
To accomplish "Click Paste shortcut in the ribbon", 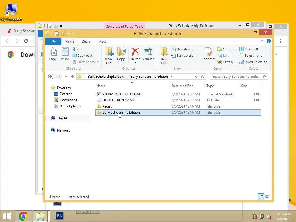I will (x=86, y=62).
